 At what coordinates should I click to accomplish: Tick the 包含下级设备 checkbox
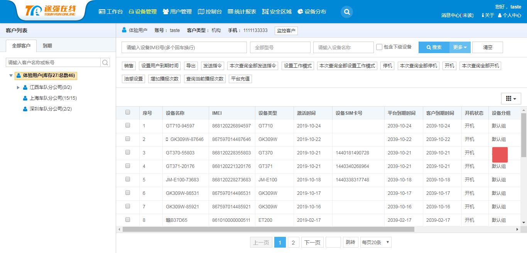pyautogui.click(x=379, y=47)
